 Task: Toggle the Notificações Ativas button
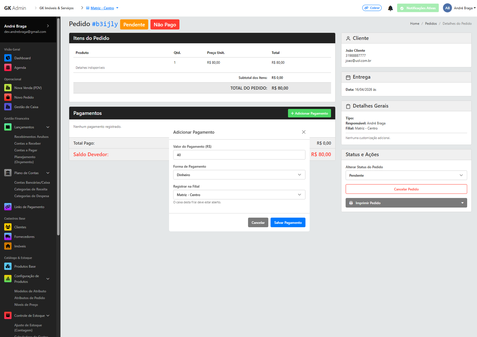click(418, 8)
